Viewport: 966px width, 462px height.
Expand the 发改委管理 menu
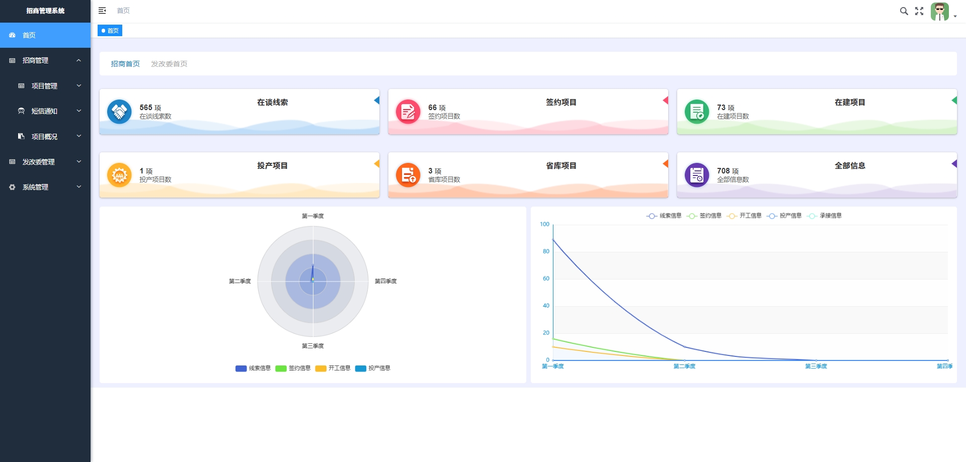click(x=45, y=162)
